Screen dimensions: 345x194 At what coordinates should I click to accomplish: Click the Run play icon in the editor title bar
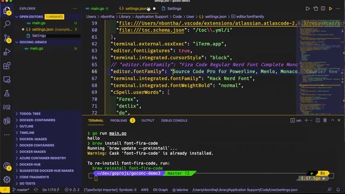click(308, 9)
